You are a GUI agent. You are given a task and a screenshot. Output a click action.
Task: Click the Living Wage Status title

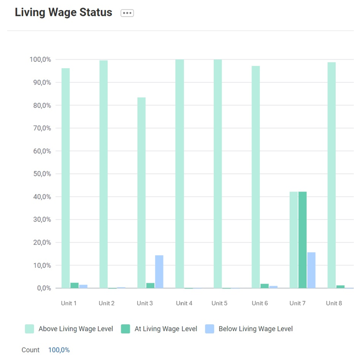(62, 12)
